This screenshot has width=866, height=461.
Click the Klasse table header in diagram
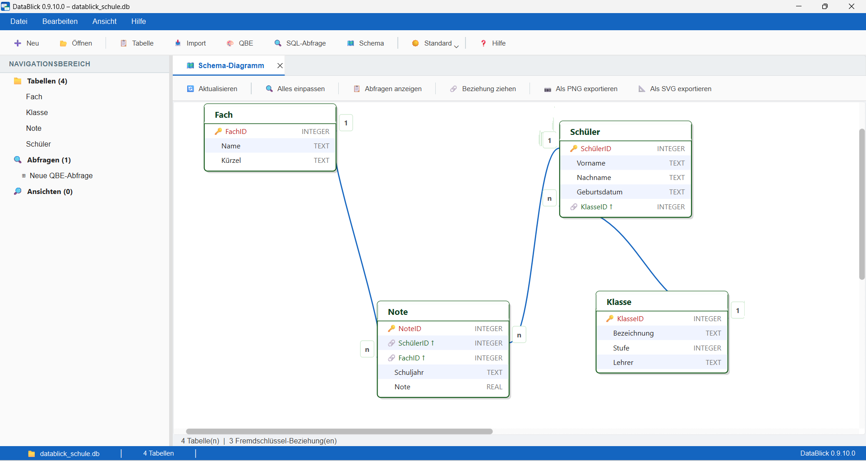coord(662,302)
